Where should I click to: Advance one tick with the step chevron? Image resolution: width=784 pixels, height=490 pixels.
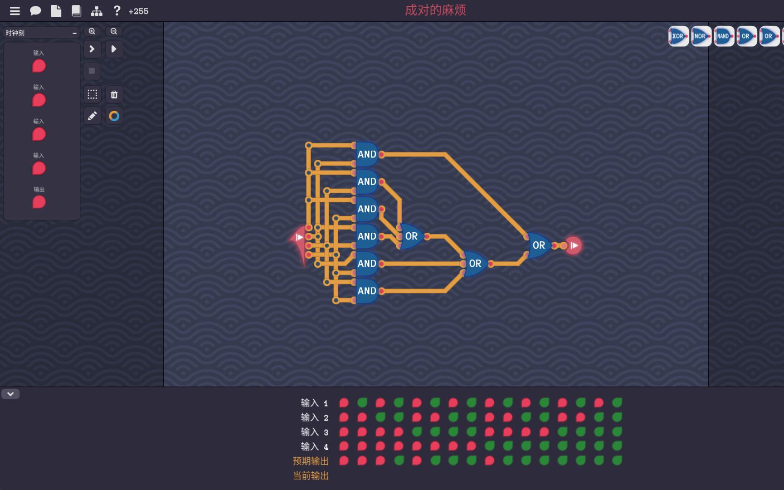coord(92,49)
